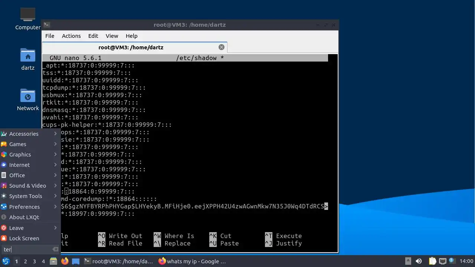This screenshot has height=267, width=475.
Task: Click the dnsmasq shadow entry line
Action: (x=94, y=110)
